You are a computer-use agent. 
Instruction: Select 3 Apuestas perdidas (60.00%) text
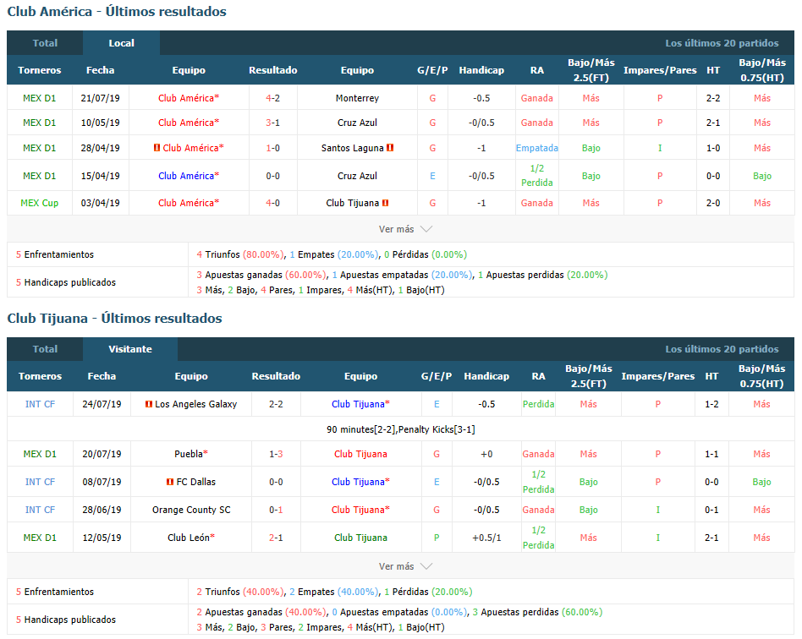(537, 612)
